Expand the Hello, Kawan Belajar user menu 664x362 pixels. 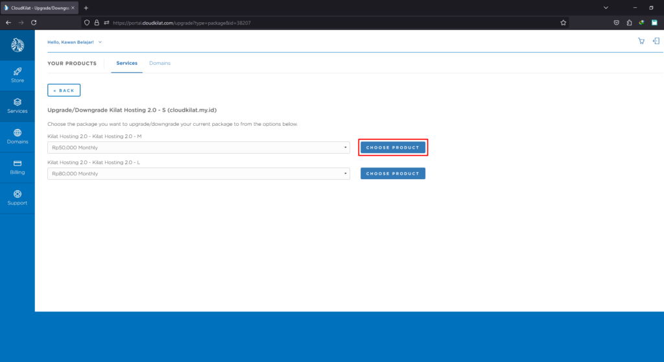(x=75, y=42)
